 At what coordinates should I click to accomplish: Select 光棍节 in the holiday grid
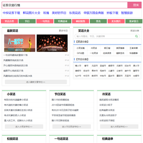tap(136, 76)
